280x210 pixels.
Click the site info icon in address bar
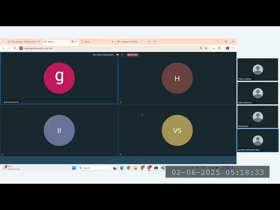(x=21, y=48)
